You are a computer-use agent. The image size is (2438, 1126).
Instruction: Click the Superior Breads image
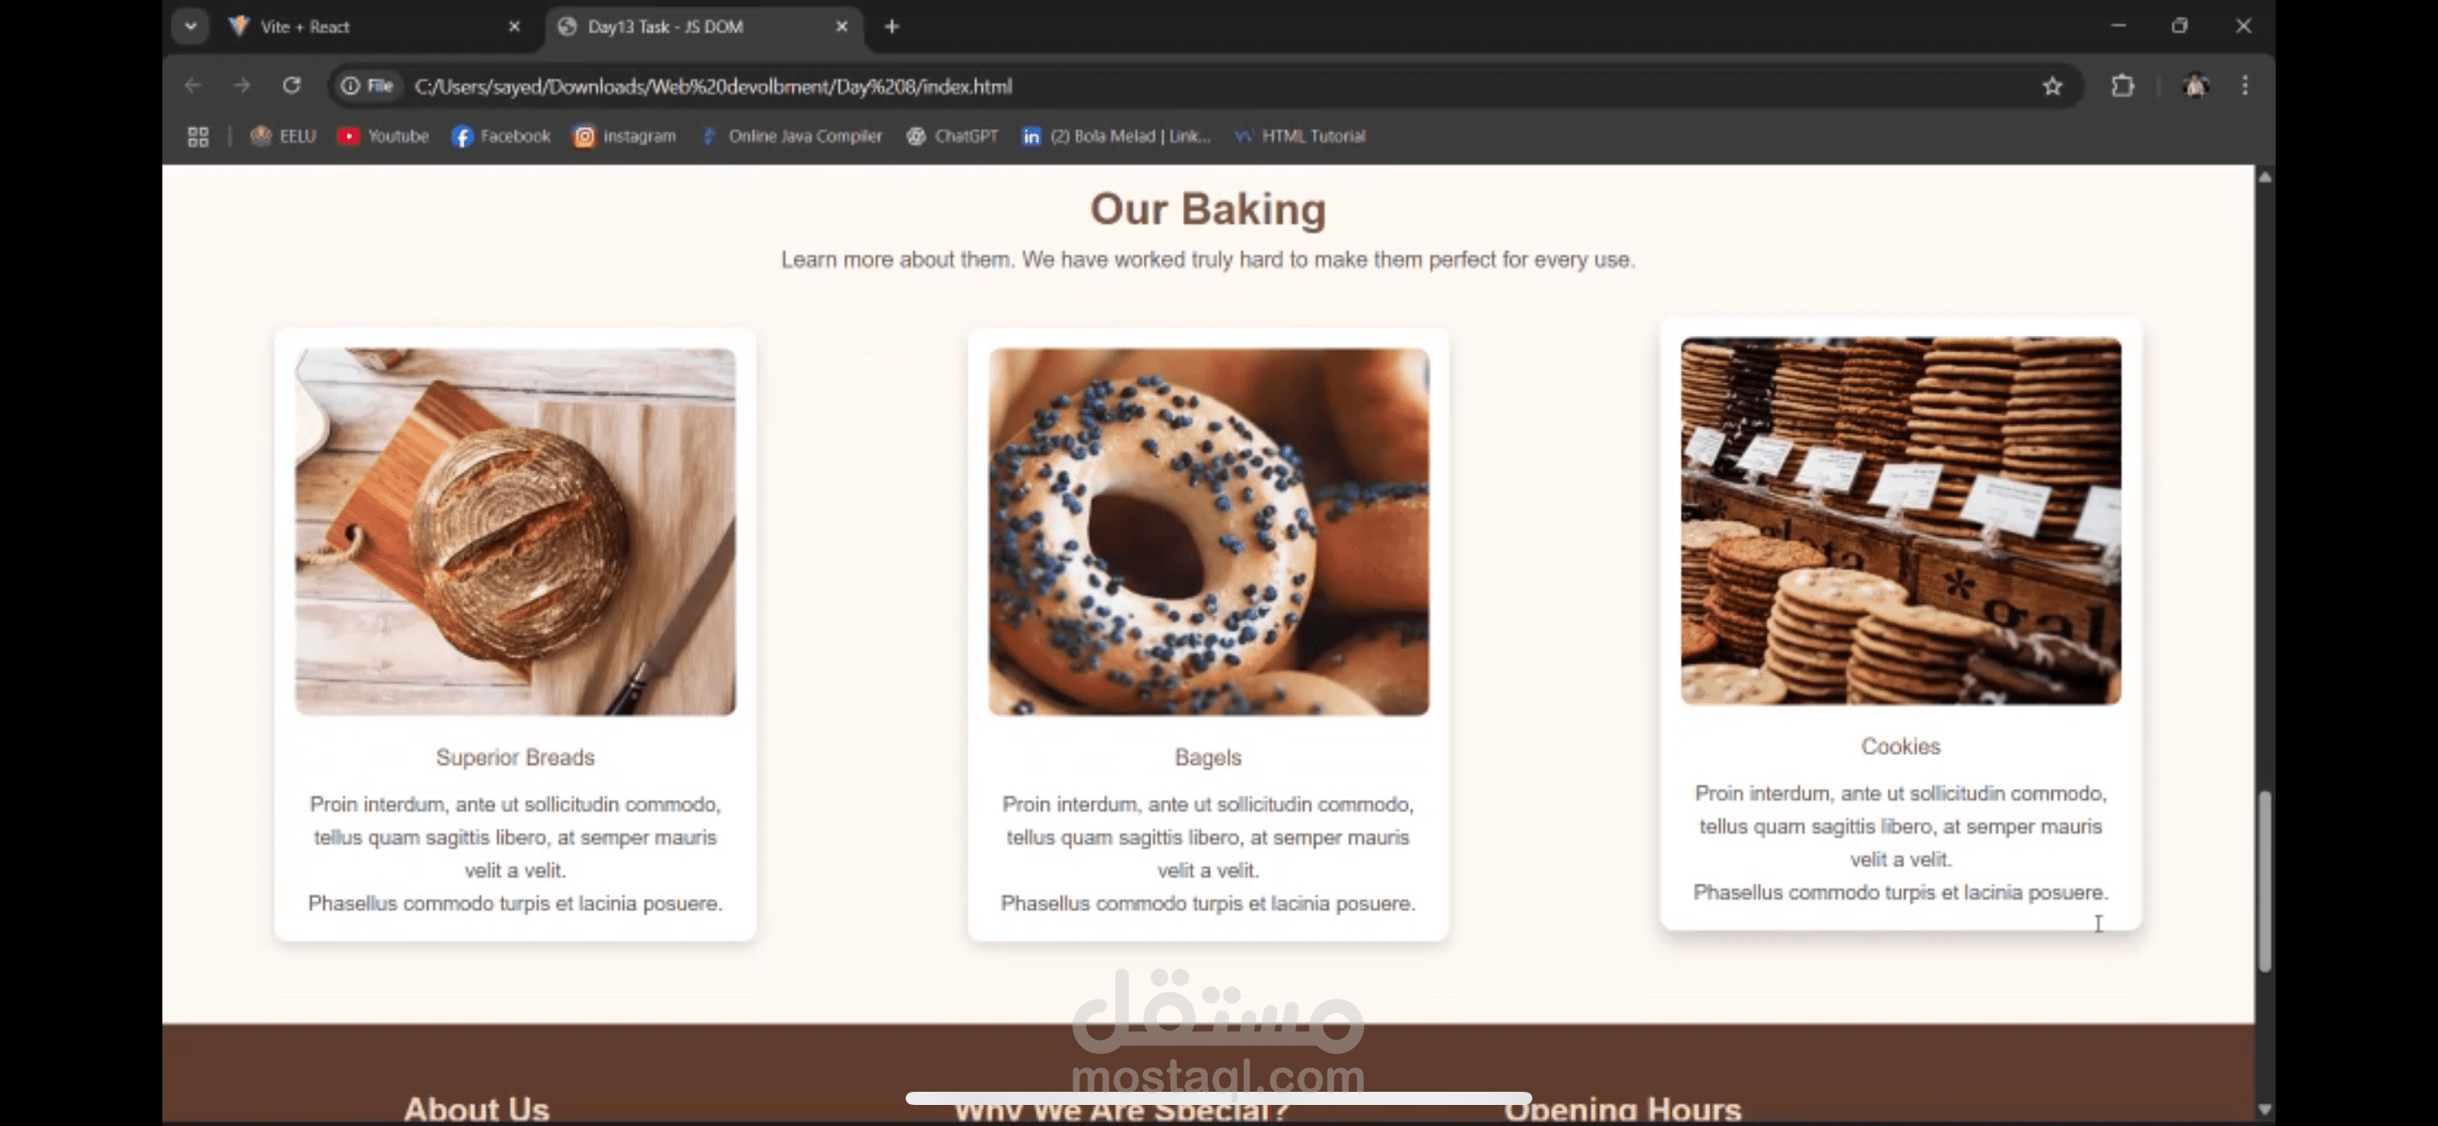(515, 531)
